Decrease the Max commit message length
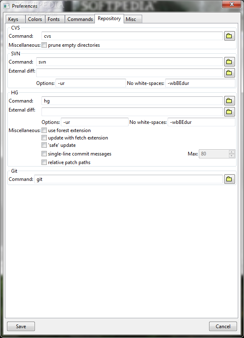This screenshot has height=338, width=244. click(x=232, y=155)
